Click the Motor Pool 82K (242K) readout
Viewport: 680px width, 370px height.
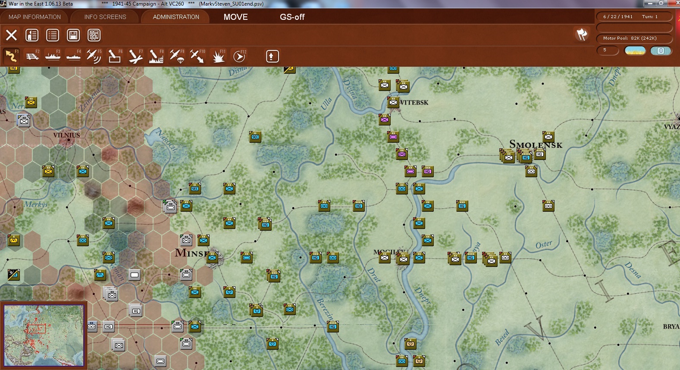(x=634, y=38)
